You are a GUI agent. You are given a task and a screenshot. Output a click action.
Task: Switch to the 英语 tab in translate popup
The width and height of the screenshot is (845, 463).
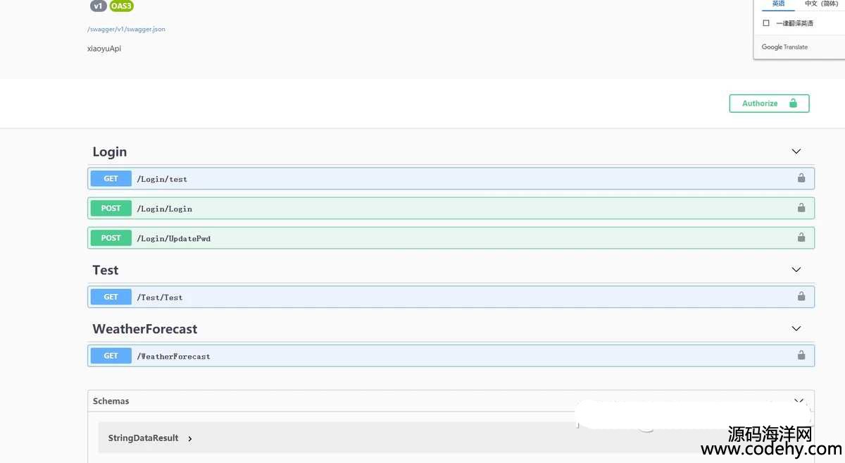(x=778, y=4)
